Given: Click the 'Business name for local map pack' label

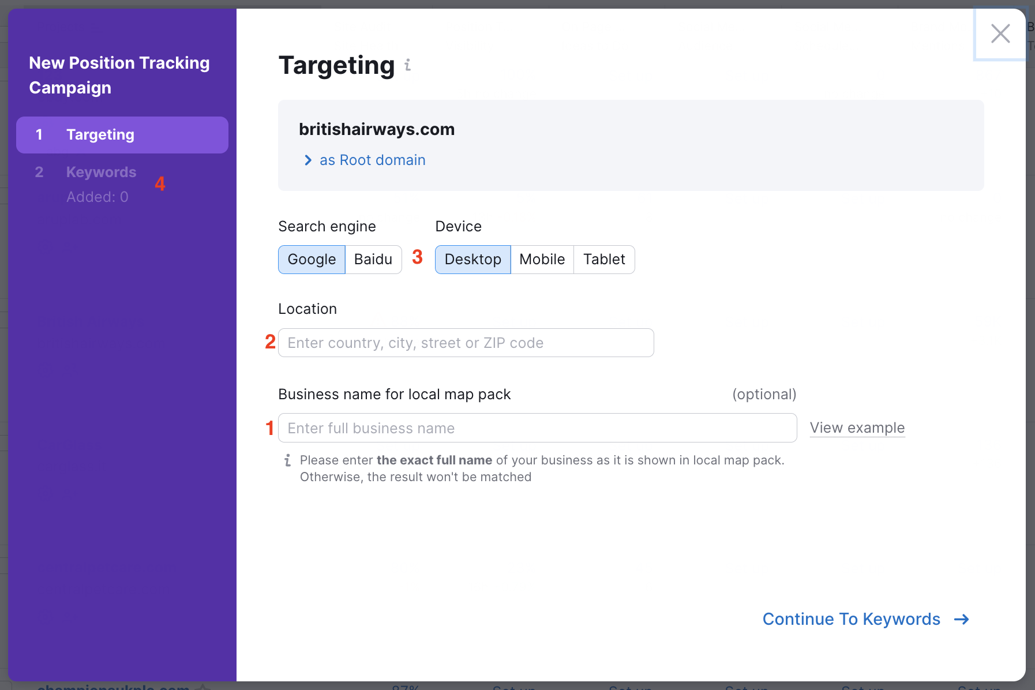Looking at the screenshot, I should (x=394, y=395).
